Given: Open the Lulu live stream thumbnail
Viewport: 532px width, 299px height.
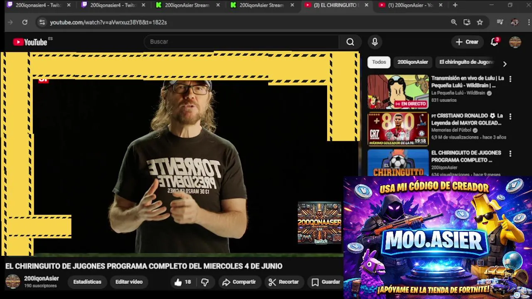Looking at the screenshot, I should [x=398, y=92].
